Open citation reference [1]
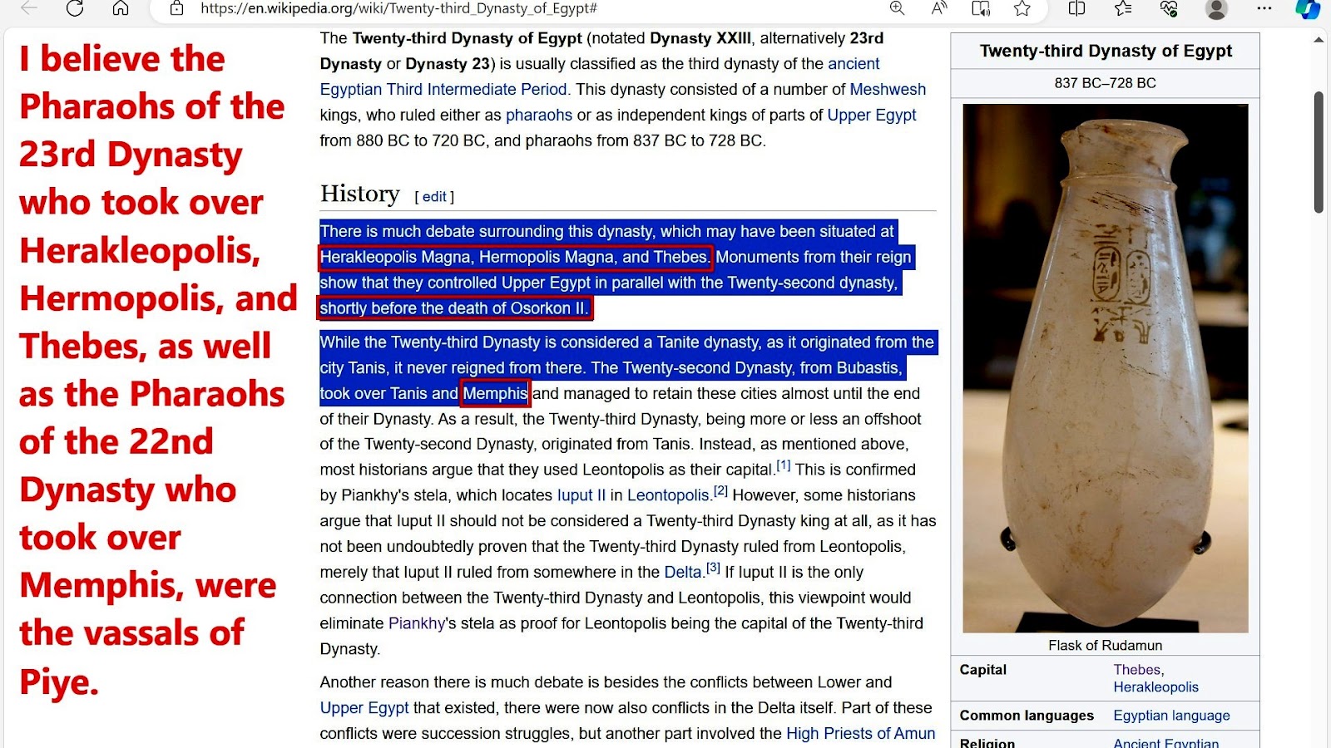Screen dimensions: 1331x748 (784, 466)
